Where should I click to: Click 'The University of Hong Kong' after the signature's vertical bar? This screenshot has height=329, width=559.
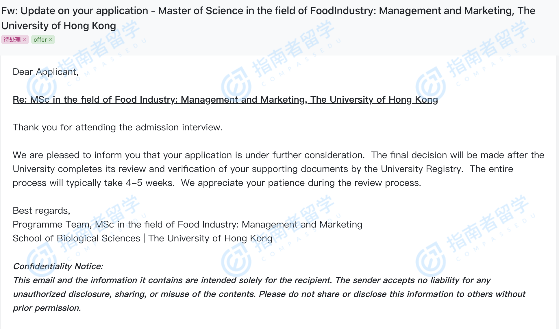210,238
